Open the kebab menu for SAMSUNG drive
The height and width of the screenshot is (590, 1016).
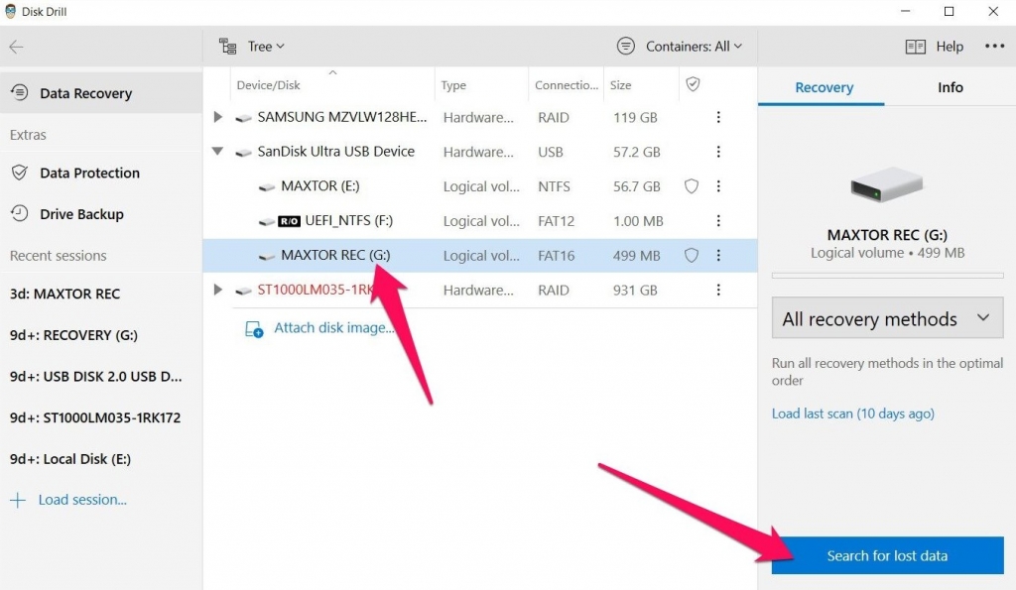click(718, 117)
